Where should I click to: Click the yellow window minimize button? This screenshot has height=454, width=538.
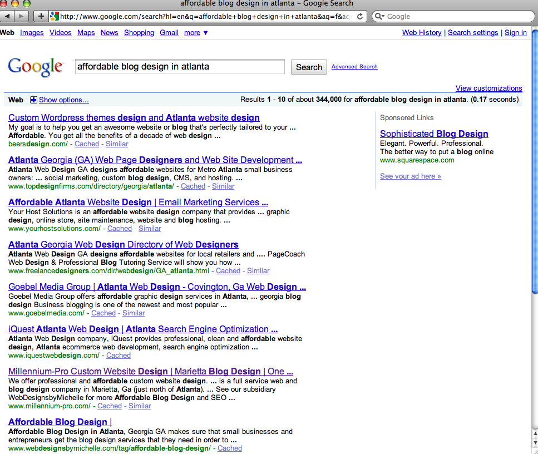pyautogui.click(x=15, y=3)
